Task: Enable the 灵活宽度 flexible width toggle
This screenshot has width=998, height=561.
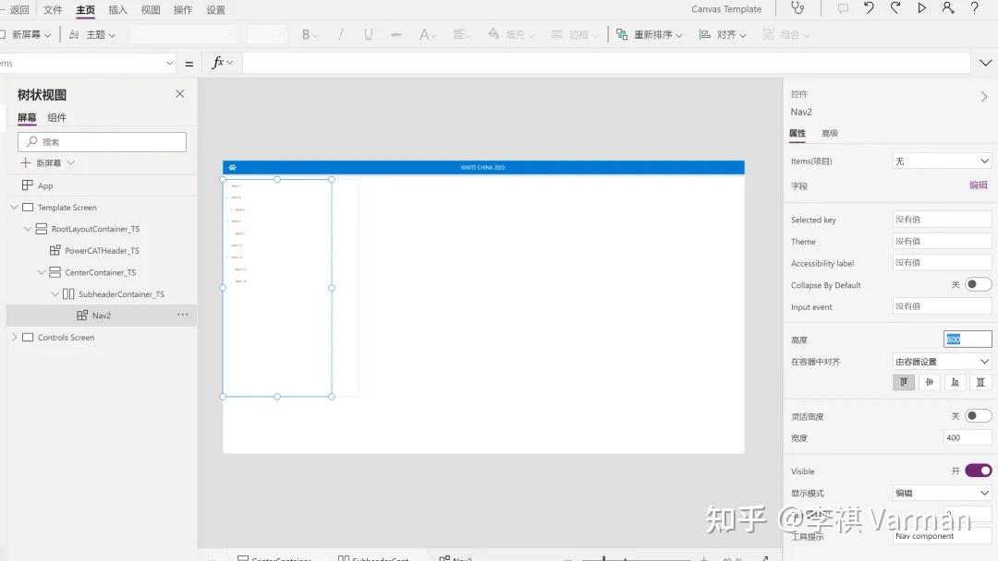Action: click(x=977, y=415)
